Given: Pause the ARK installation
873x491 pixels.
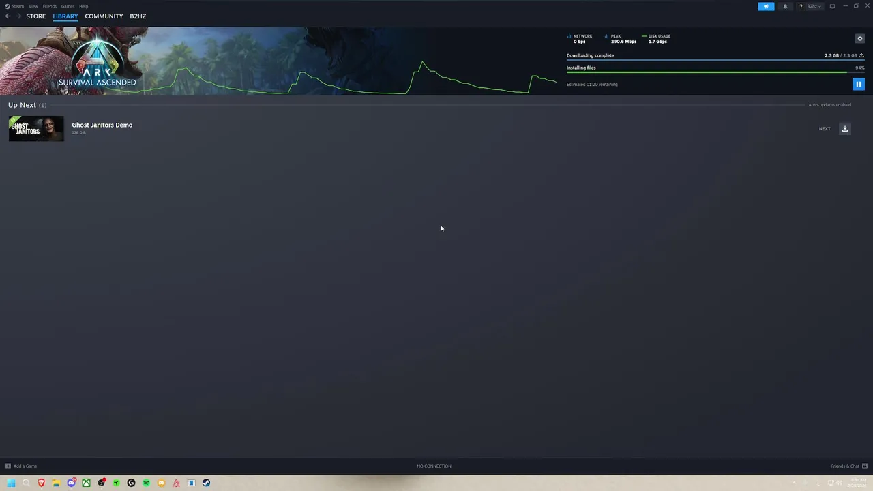Looking at the screenshot, I should [858, 85].
